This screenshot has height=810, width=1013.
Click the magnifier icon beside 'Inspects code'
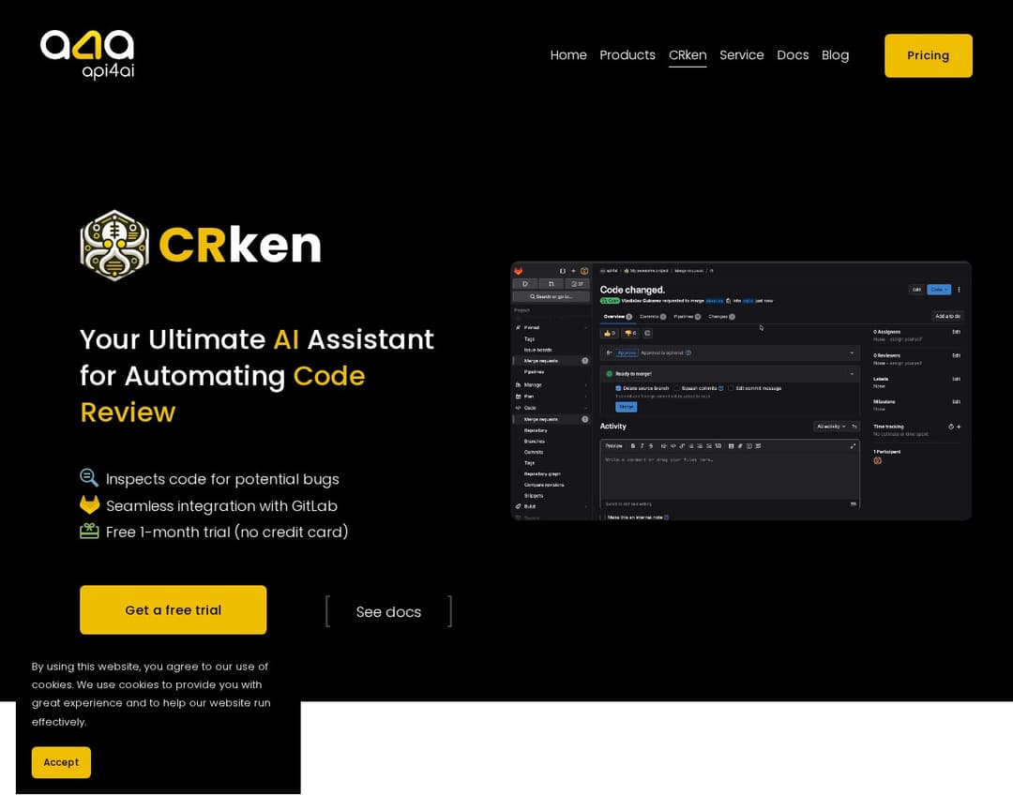89,478
